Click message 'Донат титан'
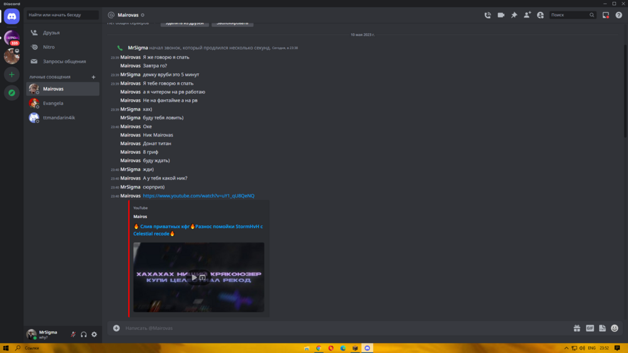Screen dimensions: 628x353 (x=157, y=143)
